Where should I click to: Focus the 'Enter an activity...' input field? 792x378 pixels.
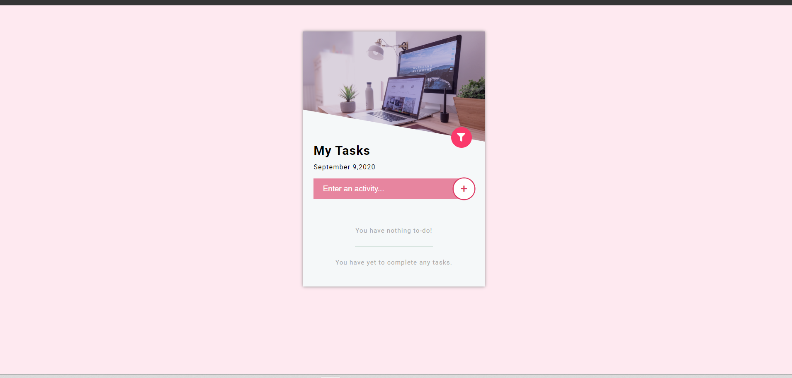(x=373, y=188)
